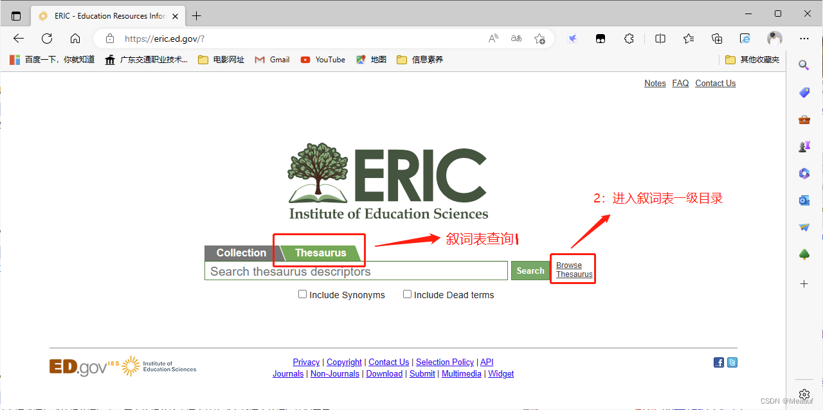Image resolution: width=823 pixels, height=410 pixels.
Task: Open Notes link at top
Action: 655,83
